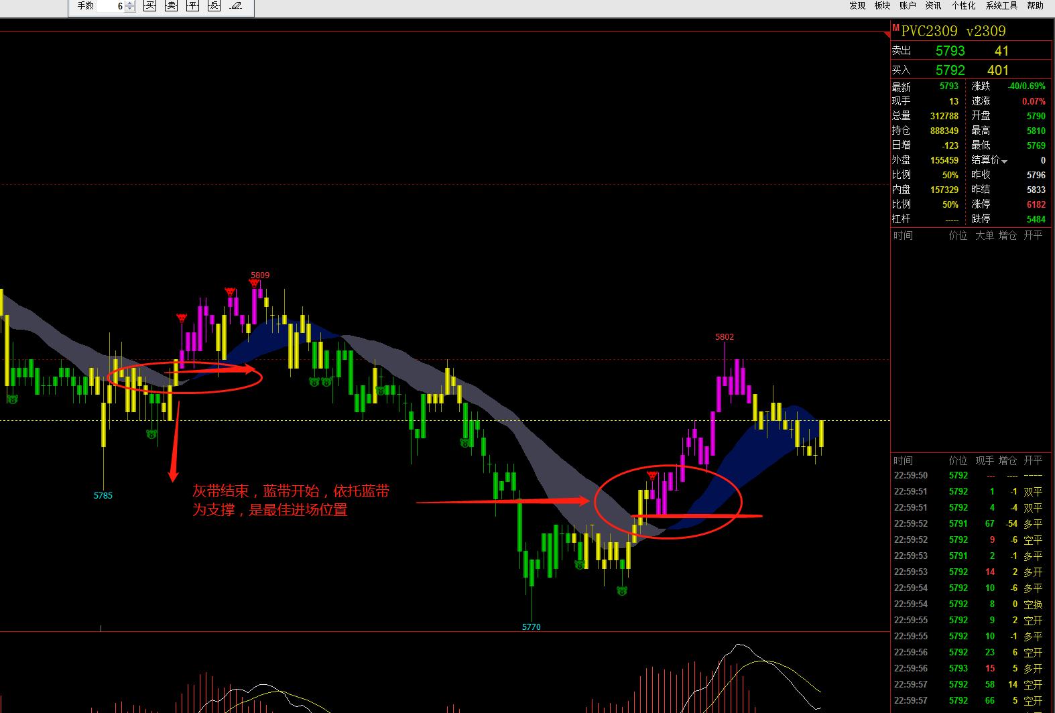Select the eraser drawing tool icon
The image size is (1055, 713).
pos(235,6)
